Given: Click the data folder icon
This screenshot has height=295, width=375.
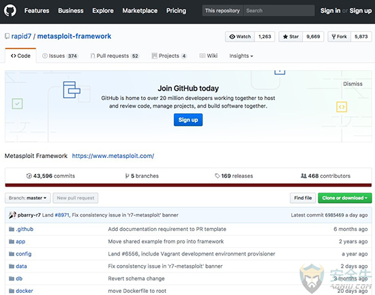Looking at the screenshot, I should pyautogui.click(x=12, y=266).
